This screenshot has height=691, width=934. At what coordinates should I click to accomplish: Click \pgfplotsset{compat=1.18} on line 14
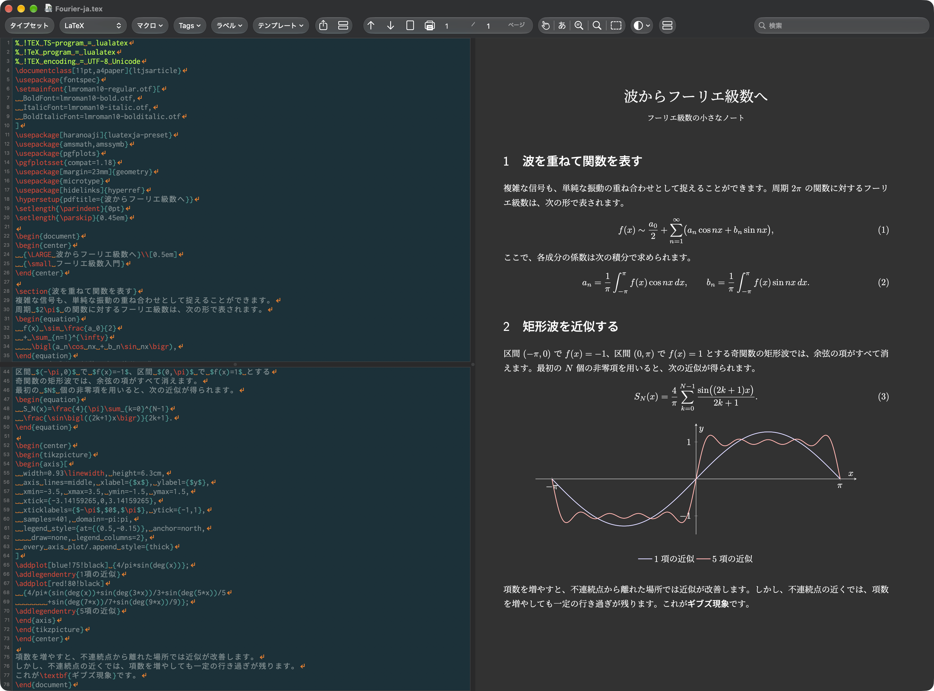coord(66,163)
